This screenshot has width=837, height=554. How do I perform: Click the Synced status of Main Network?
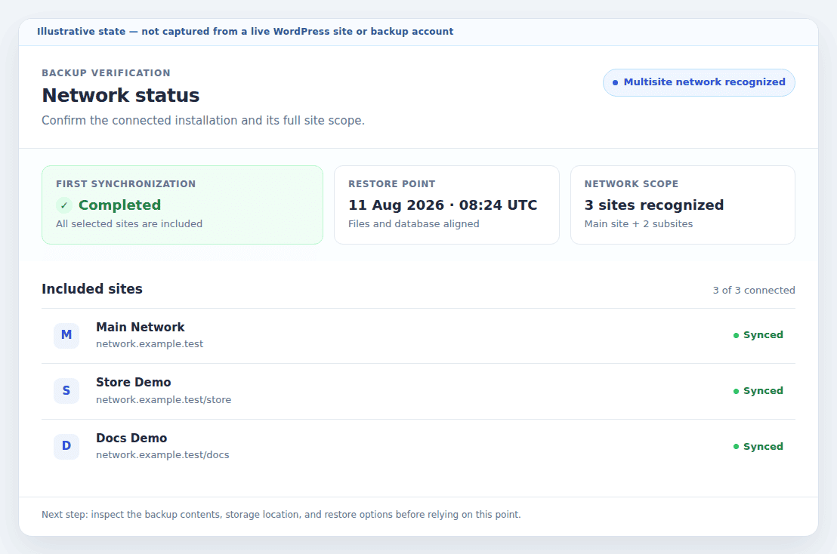pyautogui.click(x=758, y=335)
